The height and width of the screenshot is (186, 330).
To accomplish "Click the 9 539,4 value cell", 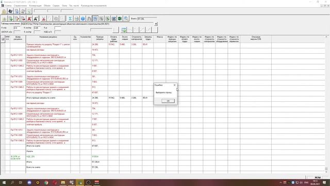I will 100,158.
